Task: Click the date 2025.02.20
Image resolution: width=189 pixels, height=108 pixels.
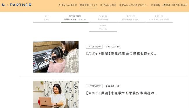Action: pos(113,47)
